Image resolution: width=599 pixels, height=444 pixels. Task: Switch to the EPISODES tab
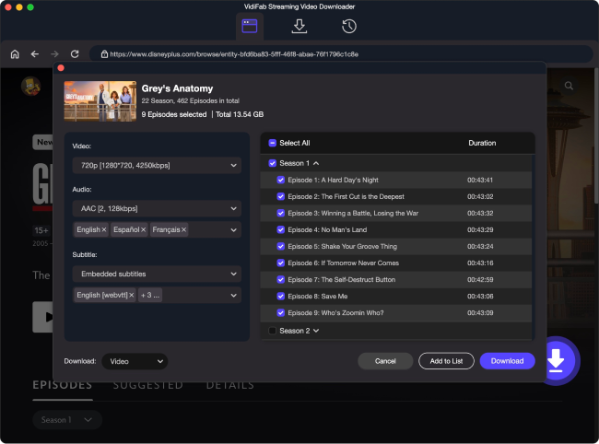[63, 385]
